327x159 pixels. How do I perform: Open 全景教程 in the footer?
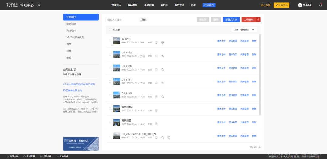45,157
